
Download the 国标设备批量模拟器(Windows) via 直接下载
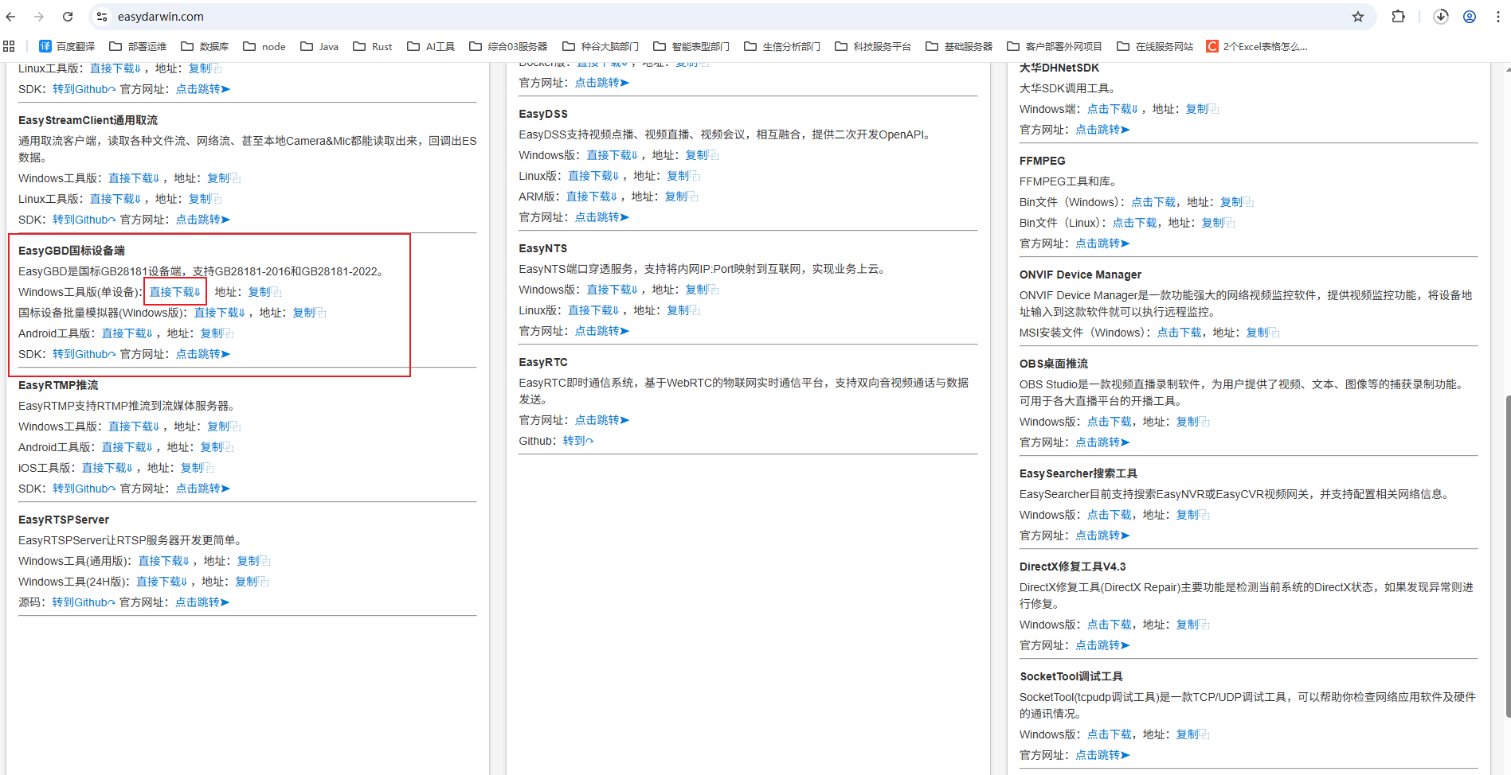[x=220, y=313]
